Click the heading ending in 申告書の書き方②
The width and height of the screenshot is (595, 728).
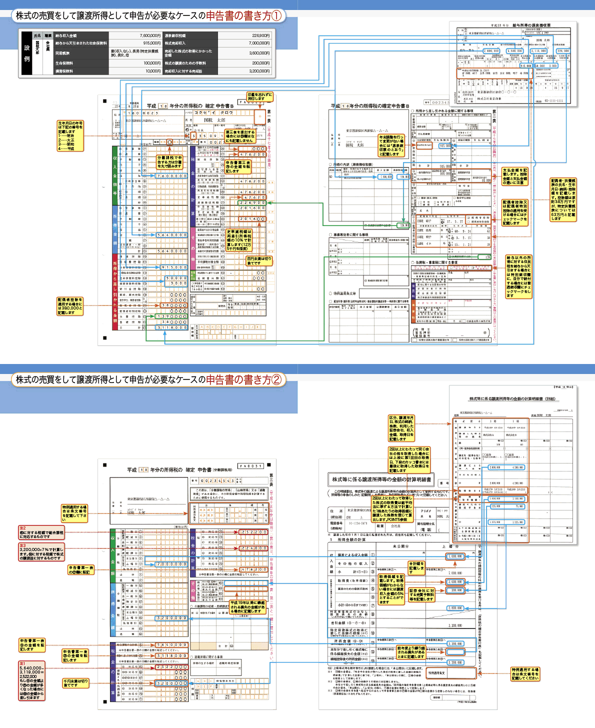[148, 379]
